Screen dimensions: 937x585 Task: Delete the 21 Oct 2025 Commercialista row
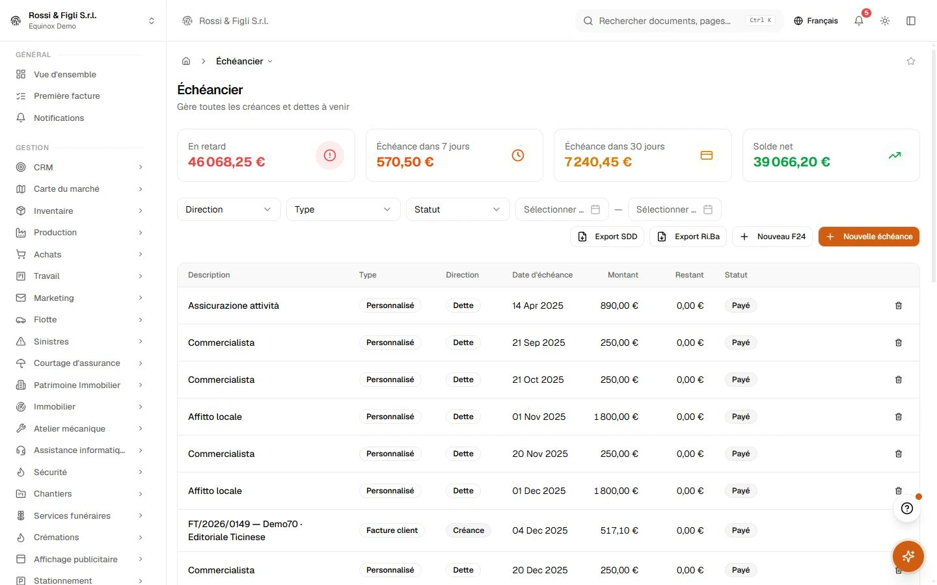[899, 380]
